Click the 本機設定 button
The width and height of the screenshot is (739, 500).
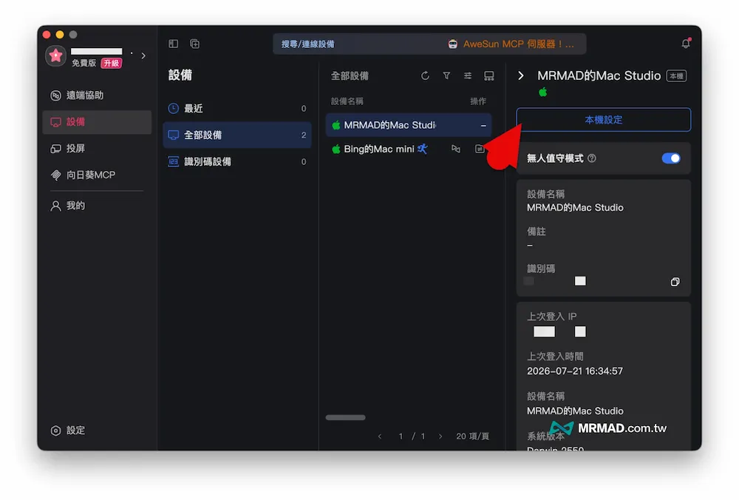click(603, 120)
